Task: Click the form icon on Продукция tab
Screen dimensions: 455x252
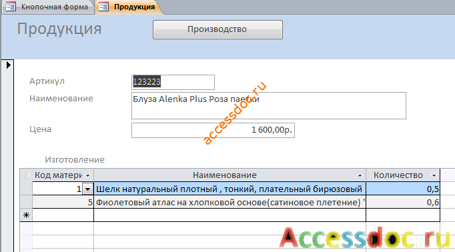Action: pos(103,7)
